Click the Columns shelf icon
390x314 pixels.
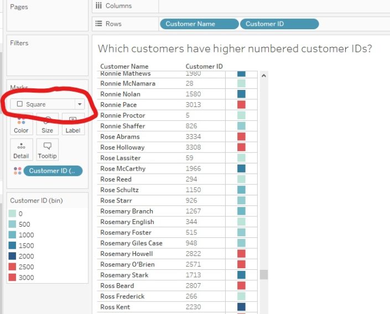98,6
